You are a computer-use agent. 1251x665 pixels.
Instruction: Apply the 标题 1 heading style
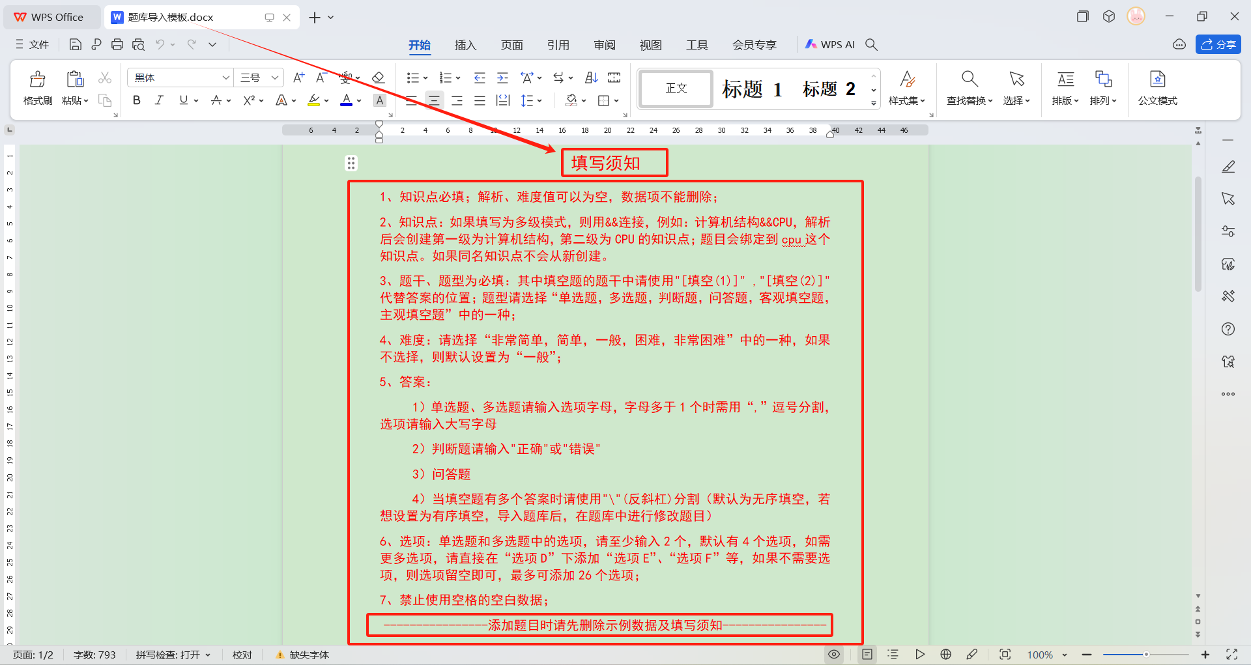coord(751,89)
